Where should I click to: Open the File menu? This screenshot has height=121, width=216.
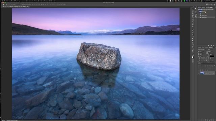pyautogui.click(x=12, y=1)
